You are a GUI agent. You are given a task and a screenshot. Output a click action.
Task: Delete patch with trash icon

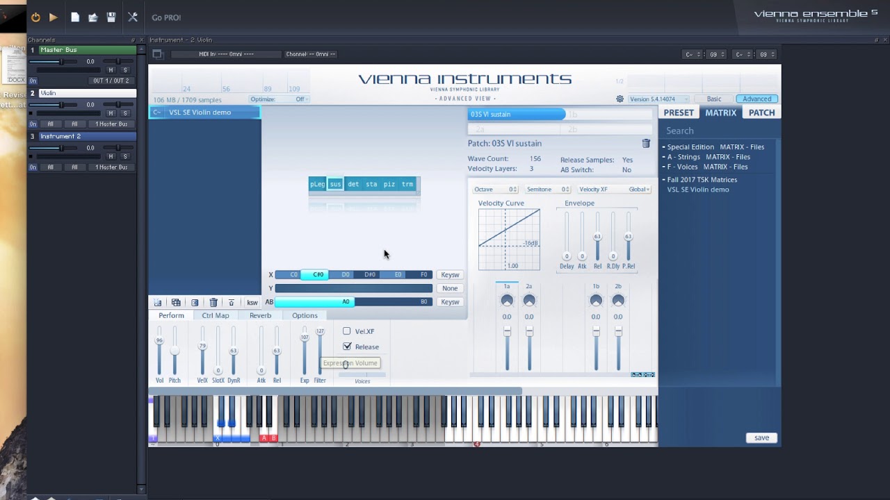click(646, 143)
